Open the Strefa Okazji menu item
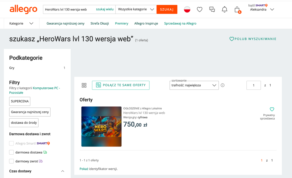Viewport: 292px width, 178px height. point(100,23)
